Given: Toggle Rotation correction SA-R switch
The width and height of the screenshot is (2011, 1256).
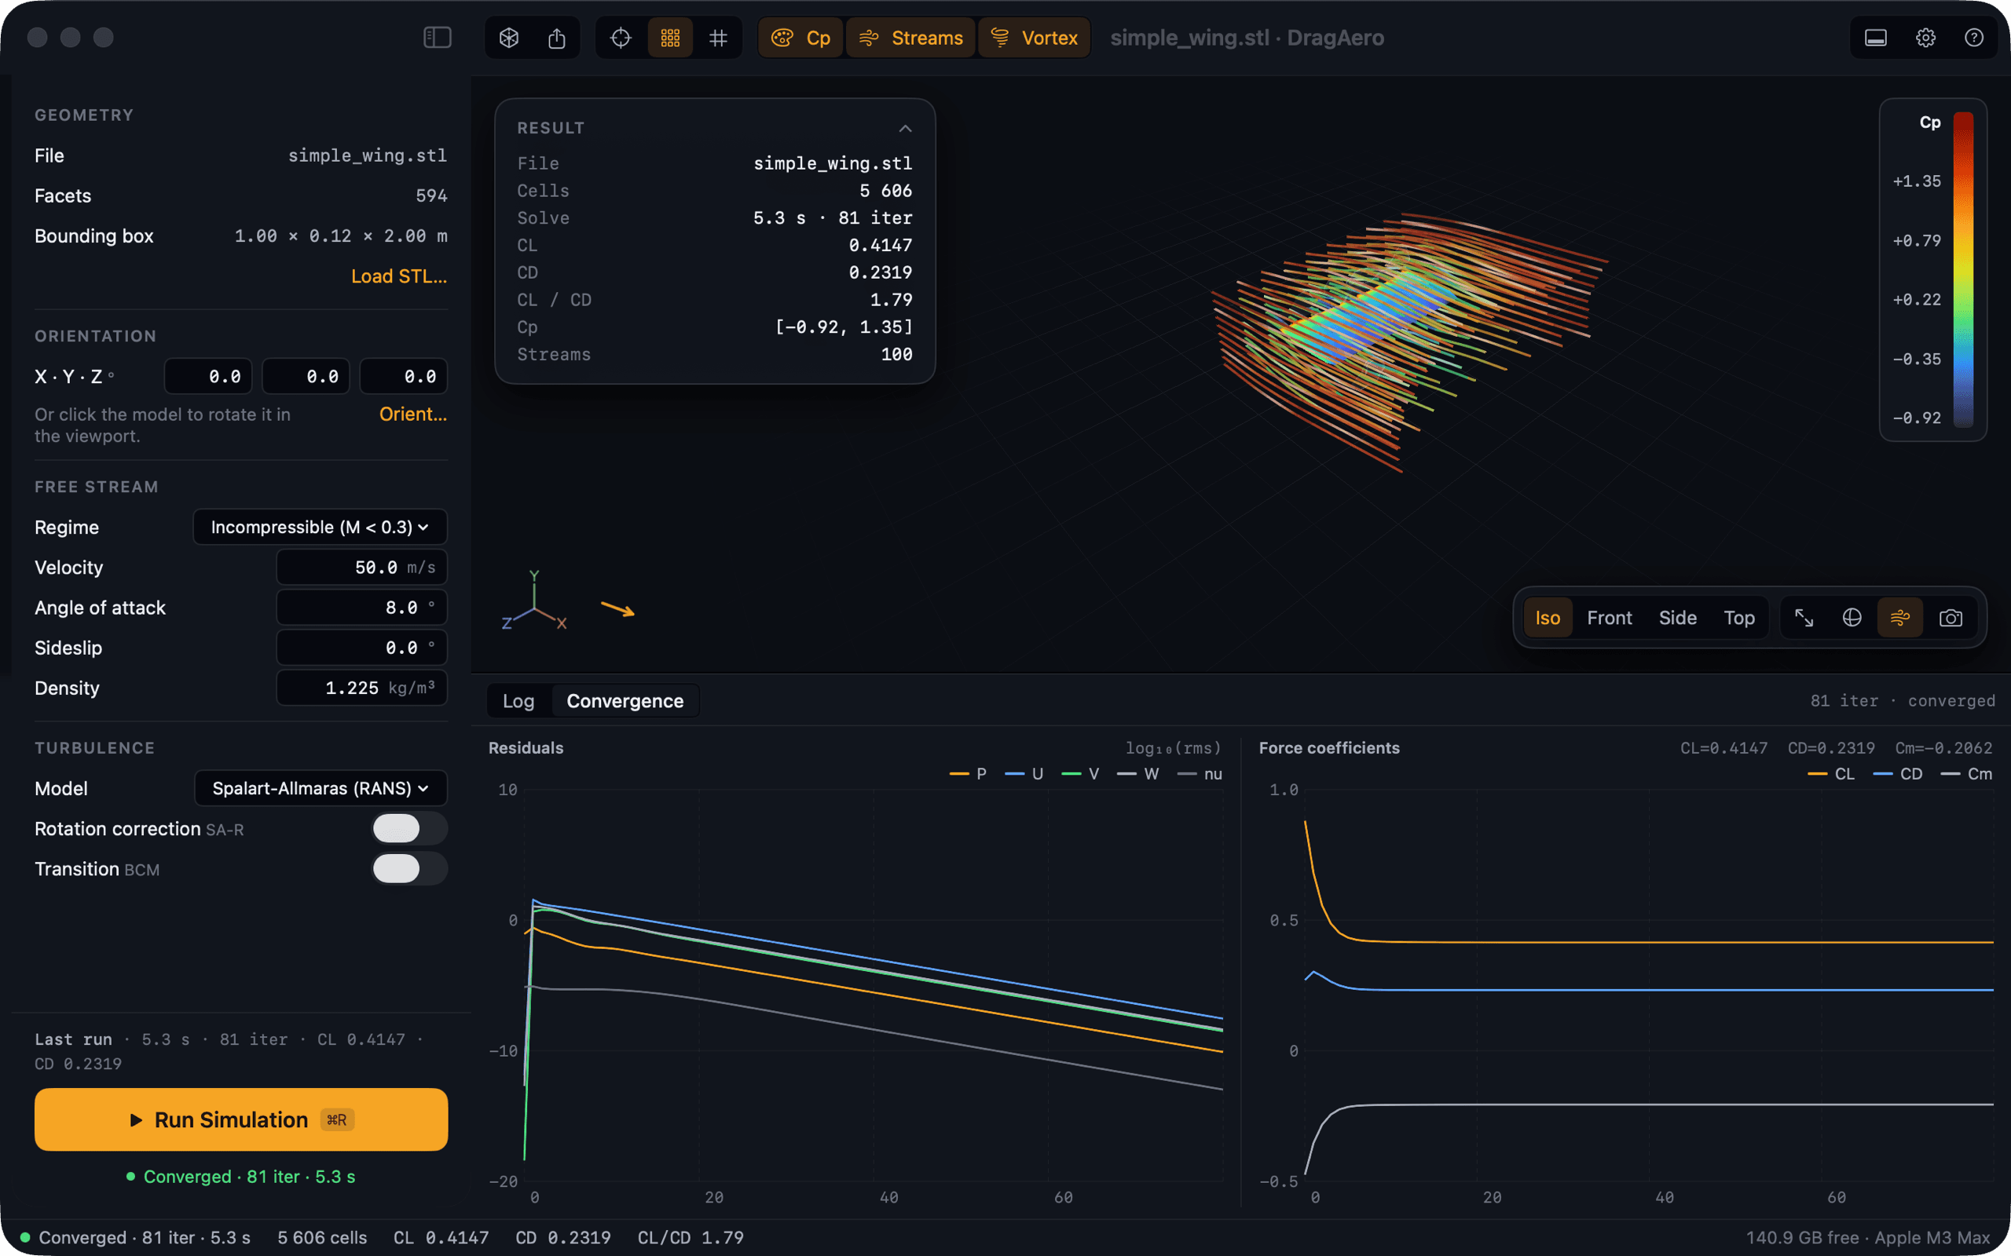Looking at the screenshot, I should click(x=408, y=828).
